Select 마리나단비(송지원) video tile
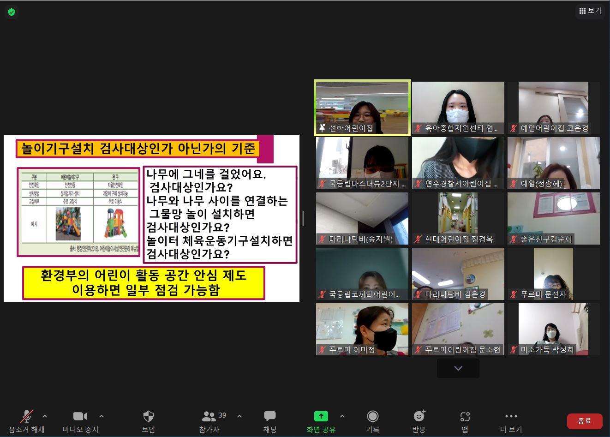 pyautogui.click(x=362, y=218)
